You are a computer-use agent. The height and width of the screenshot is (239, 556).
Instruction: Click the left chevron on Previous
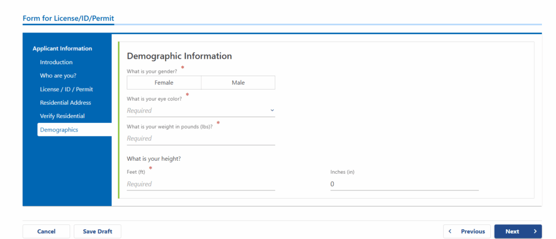point(450,231)
